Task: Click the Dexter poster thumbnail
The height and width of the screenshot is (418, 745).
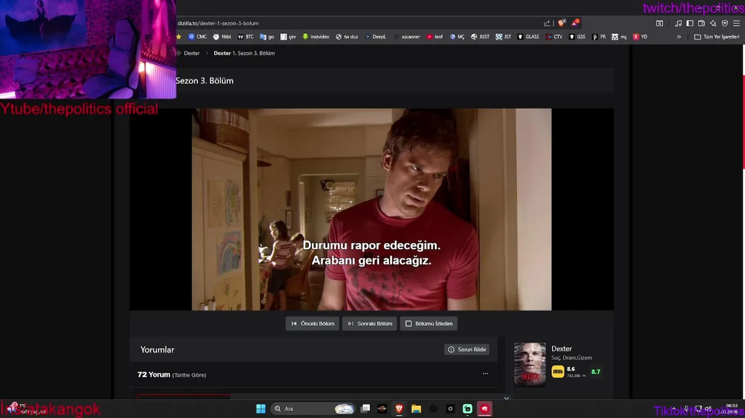Action: [530, 364]
